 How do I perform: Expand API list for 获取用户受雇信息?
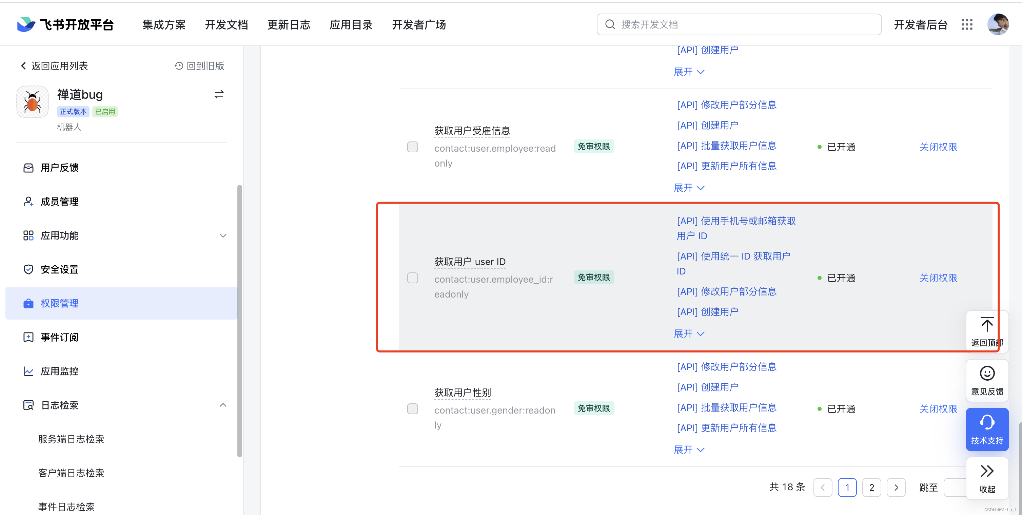(x=689, y=188)
